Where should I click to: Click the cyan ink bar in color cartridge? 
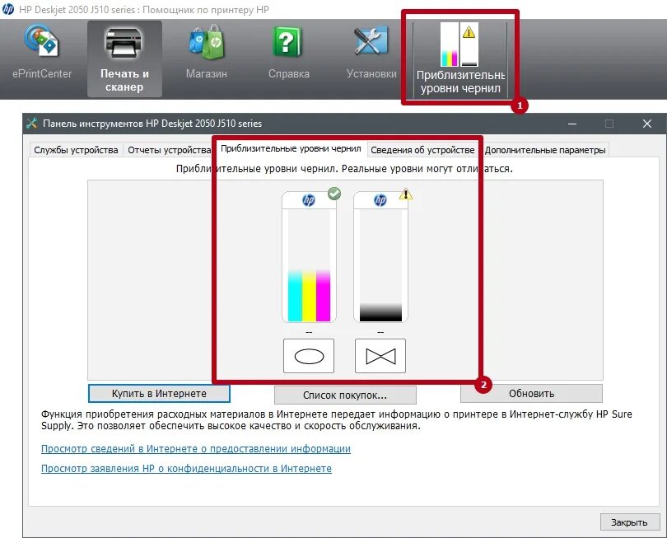click(x=296, y=296)
